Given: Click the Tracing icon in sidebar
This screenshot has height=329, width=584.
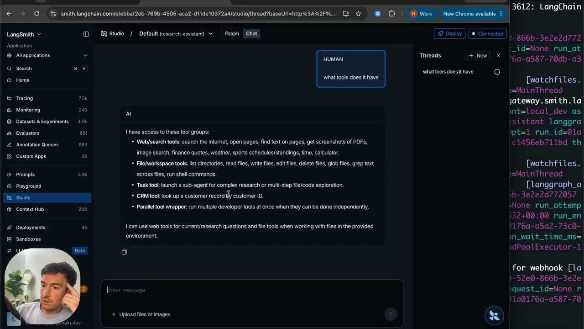Looking at the screenshot, I should tap(10, 98).
